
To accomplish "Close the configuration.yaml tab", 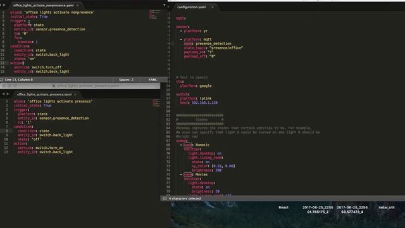I will pyautogui.click(x=213, y=7).
